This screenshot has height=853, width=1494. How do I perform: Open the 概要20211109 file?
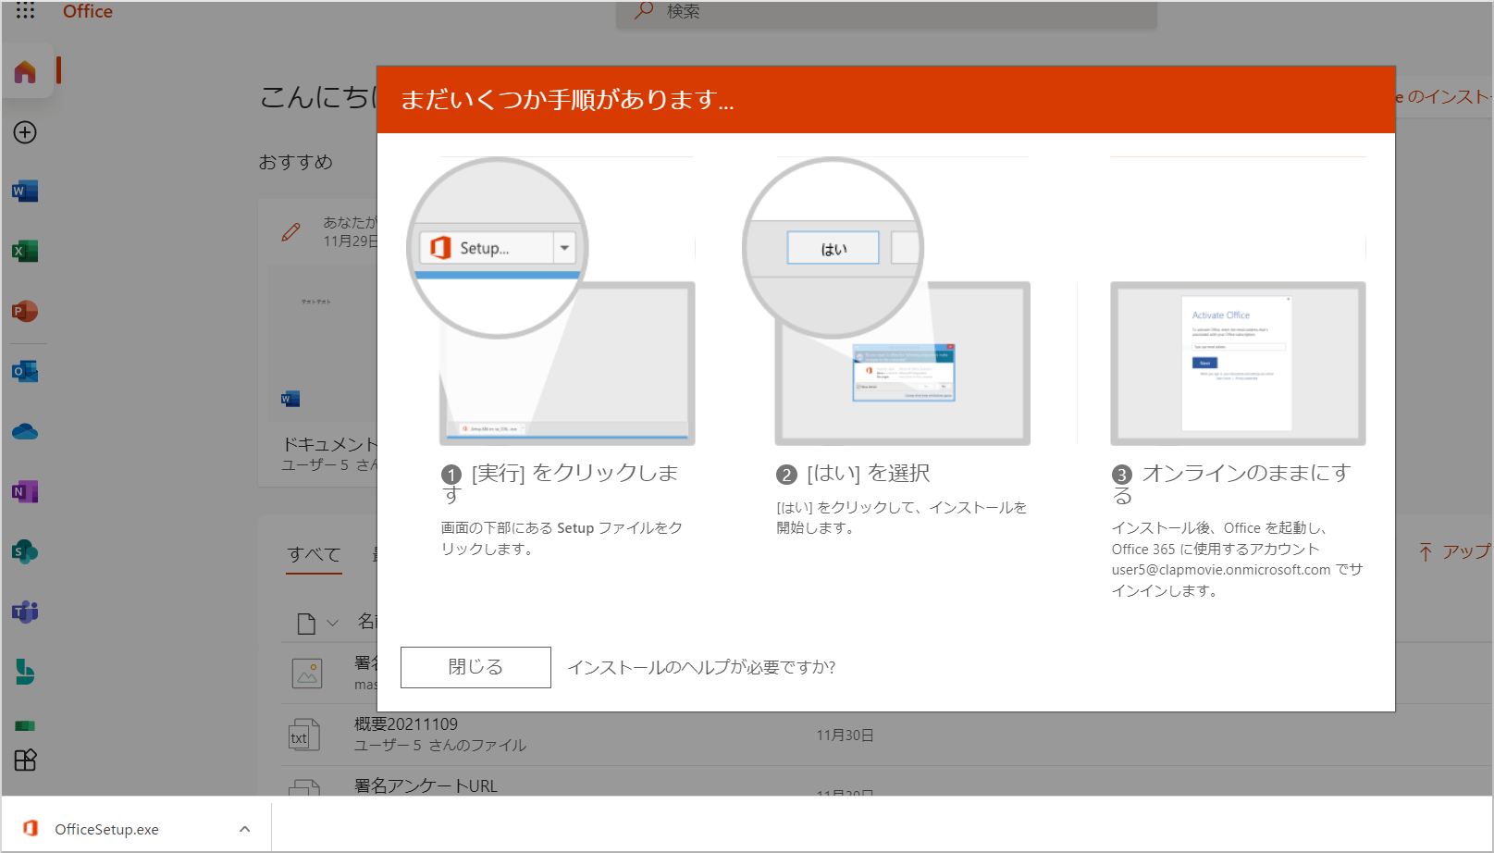click(406, 724)
